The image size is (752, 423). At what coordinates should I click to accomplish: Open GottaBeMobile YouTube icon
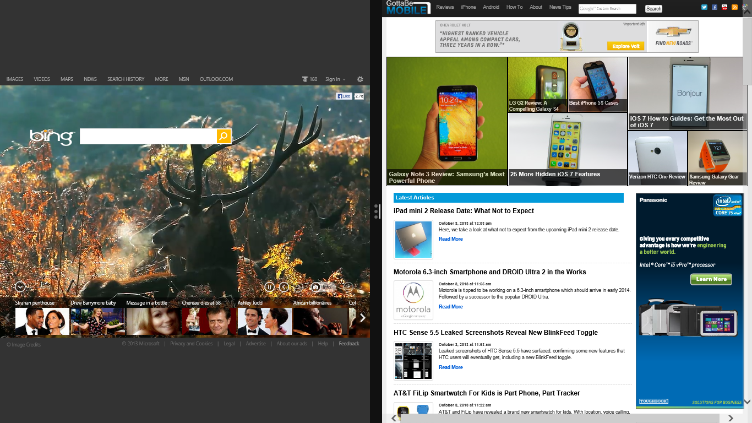pos(724,7)
